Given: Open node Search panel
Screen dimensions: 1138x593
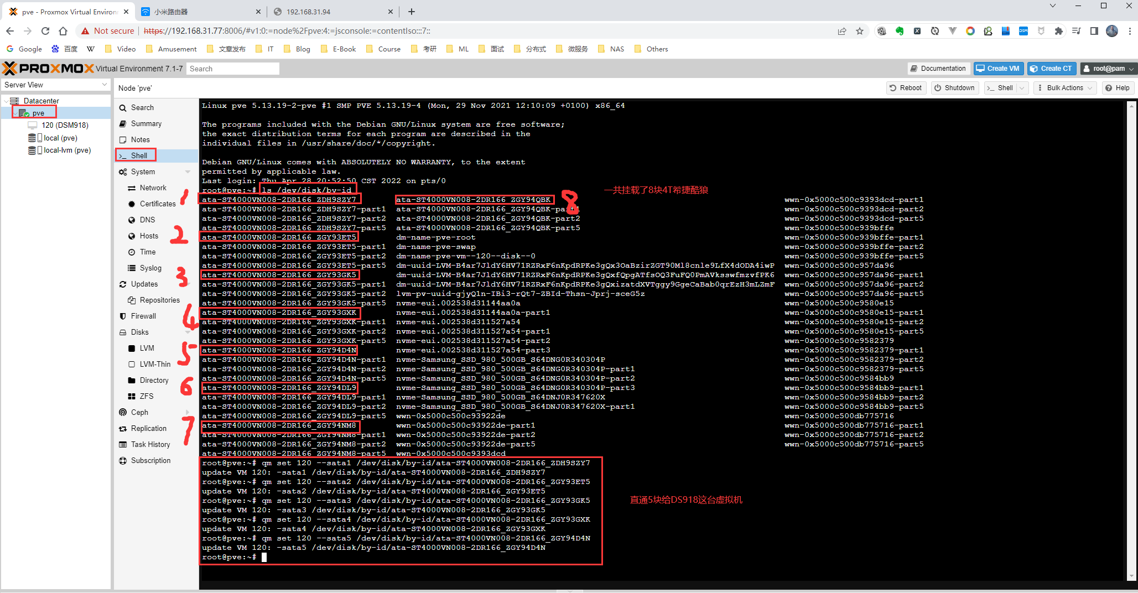Looking at the screenshot, I should click(156, 107).
